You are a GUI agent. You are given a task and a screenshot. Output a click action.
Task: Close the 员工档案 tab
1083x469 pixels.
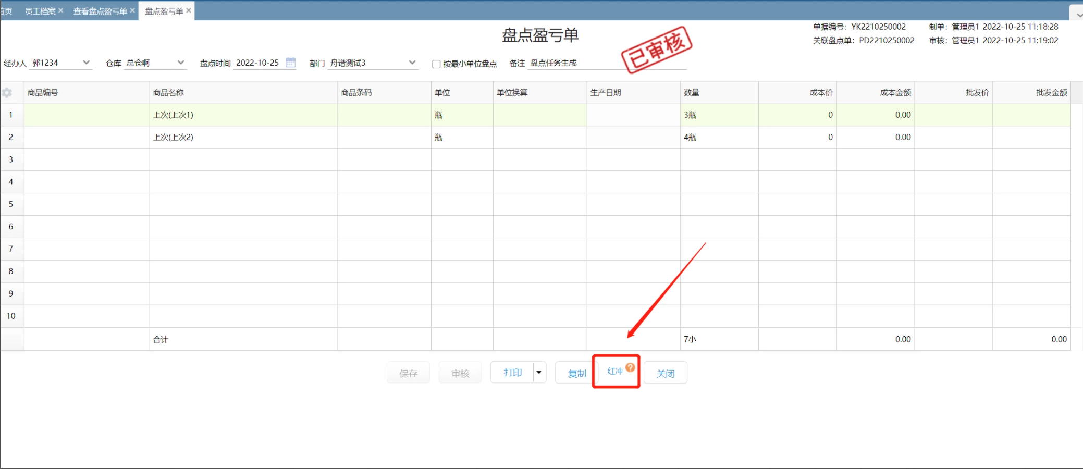[x=61, y=10]
